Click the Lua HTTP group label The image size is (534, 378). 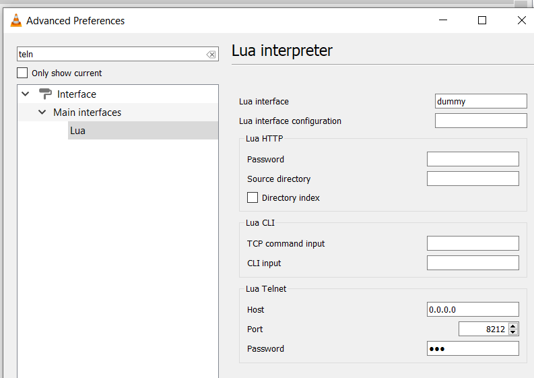point(264,138)
